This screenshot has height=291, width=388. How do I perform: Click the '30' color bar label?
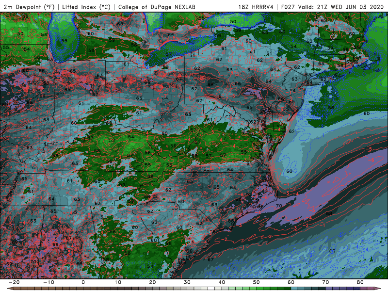[x=187, y=282]
